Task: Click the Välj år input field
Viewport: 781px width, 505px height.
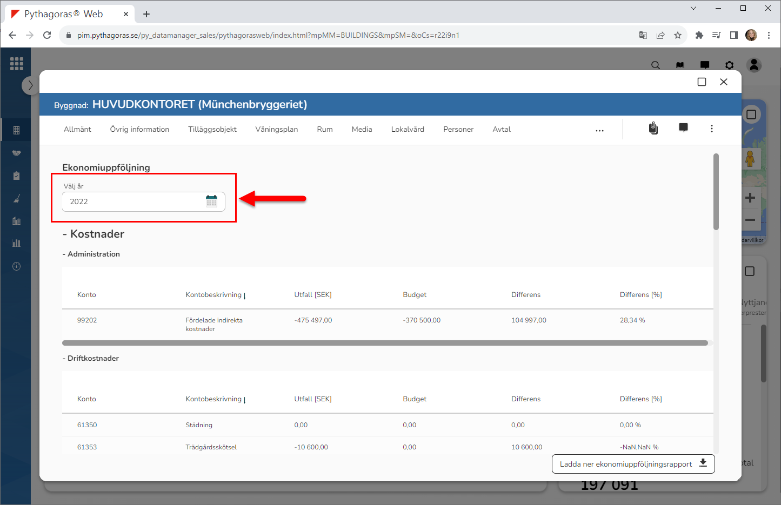Action: click(x=135, y=201)
